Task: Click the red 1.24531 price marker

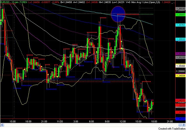Action: (x=180, y=100)
